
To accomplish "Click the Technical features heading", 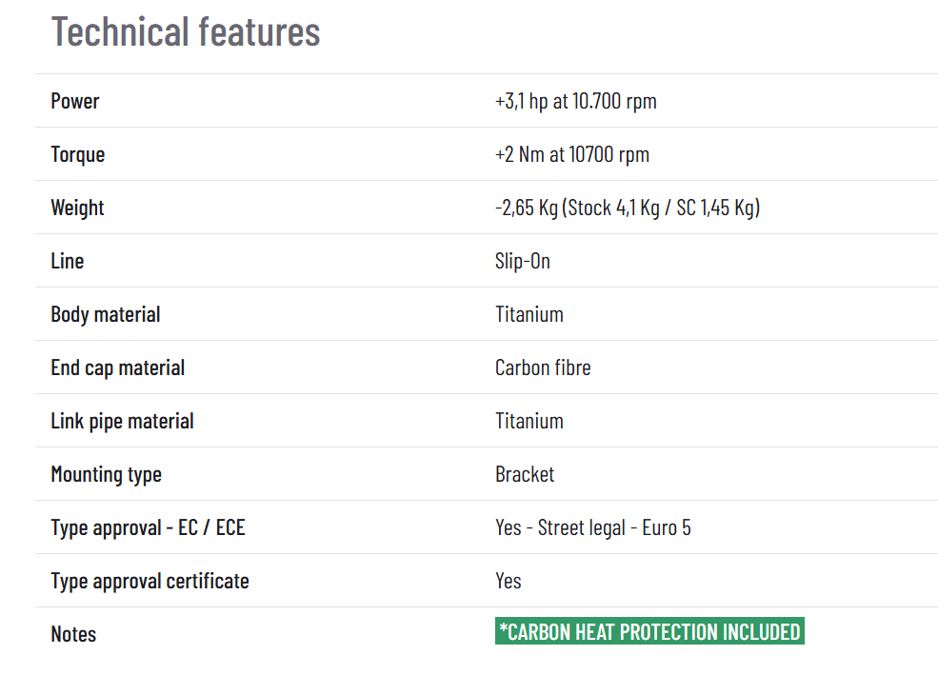I will pyautogui.click(x=186, y=31).
